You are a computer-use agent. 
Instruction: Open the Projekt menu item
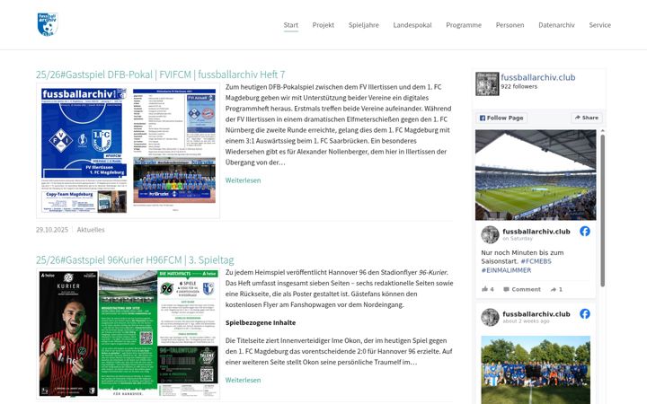[x=323, y=25]
